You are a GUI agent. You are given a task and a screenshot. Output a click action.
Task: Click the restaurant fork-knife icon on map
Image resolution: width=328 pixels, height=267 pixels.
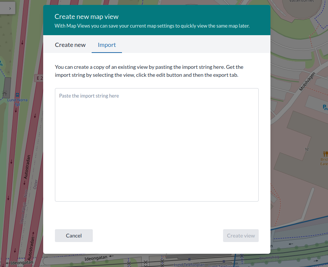[x=325, y=154]
